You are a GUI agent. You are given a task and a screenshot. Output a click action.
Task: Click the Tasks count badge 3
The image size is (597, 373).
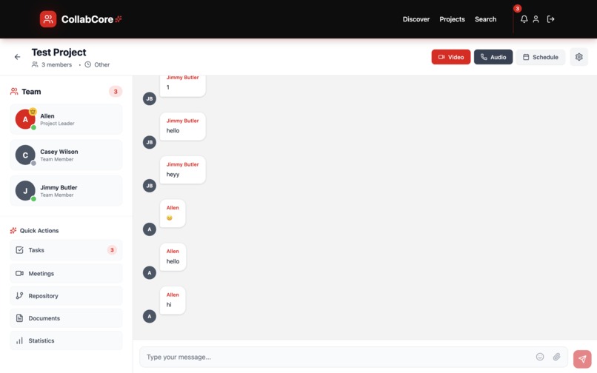[x=112, y=250]
